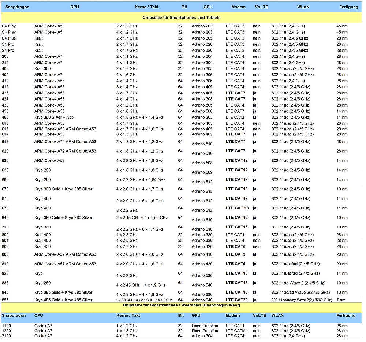Click the 'Adreno 615' GPU cell
This screenshot has width=366, height=342.
click(202, 192)
